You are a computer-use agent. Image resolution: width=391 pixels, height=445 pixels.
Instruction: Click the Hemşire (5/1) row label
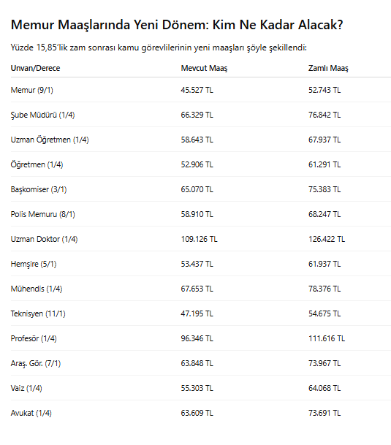point(34,265)
